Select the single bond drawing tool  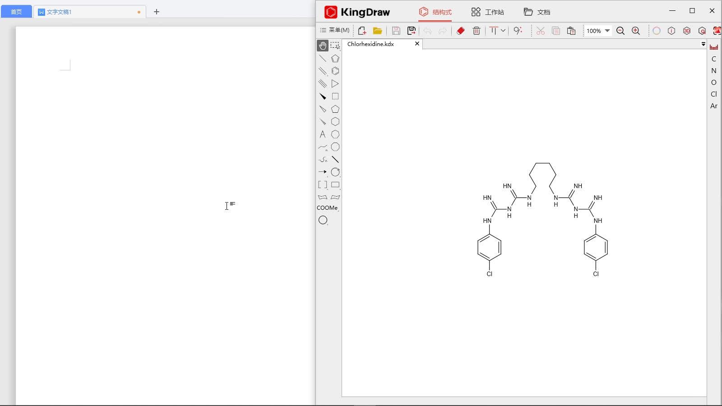tap(322, 58)
